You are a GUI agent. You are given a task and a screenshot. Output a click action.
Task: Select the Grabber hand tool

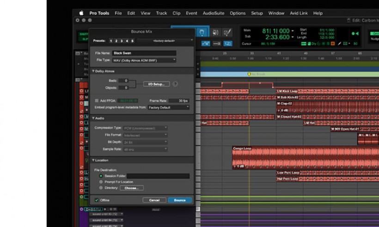202,32
